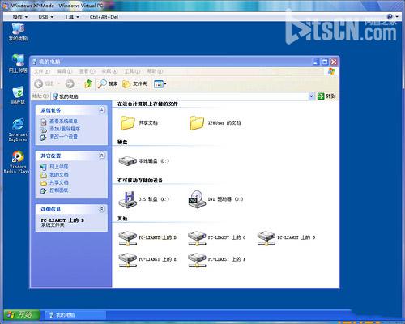Screen dimensions: 405x324
Task: Select the DVD drive (D:) icon
Action: click(215, 199)
